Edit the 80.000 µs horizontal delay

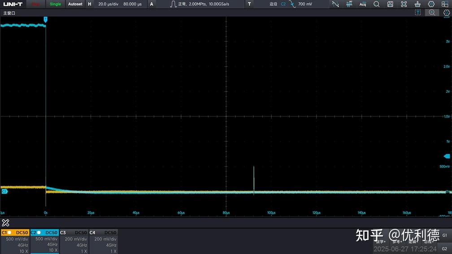tap(132, 4)
